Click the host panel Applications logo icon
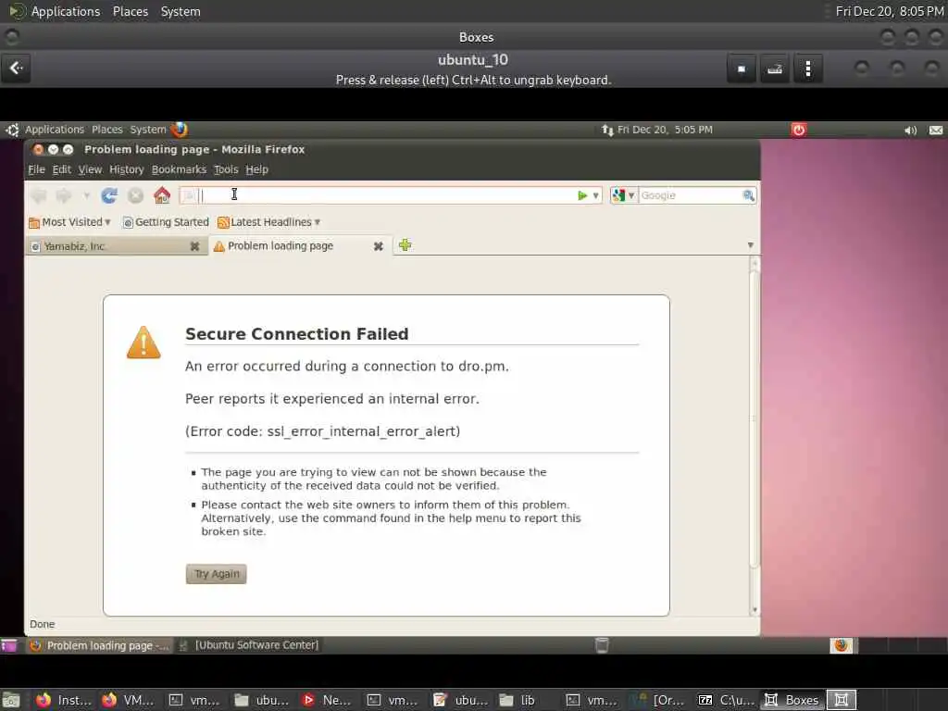This screenshot has height=711, width=948. click(x=17, y=11)
